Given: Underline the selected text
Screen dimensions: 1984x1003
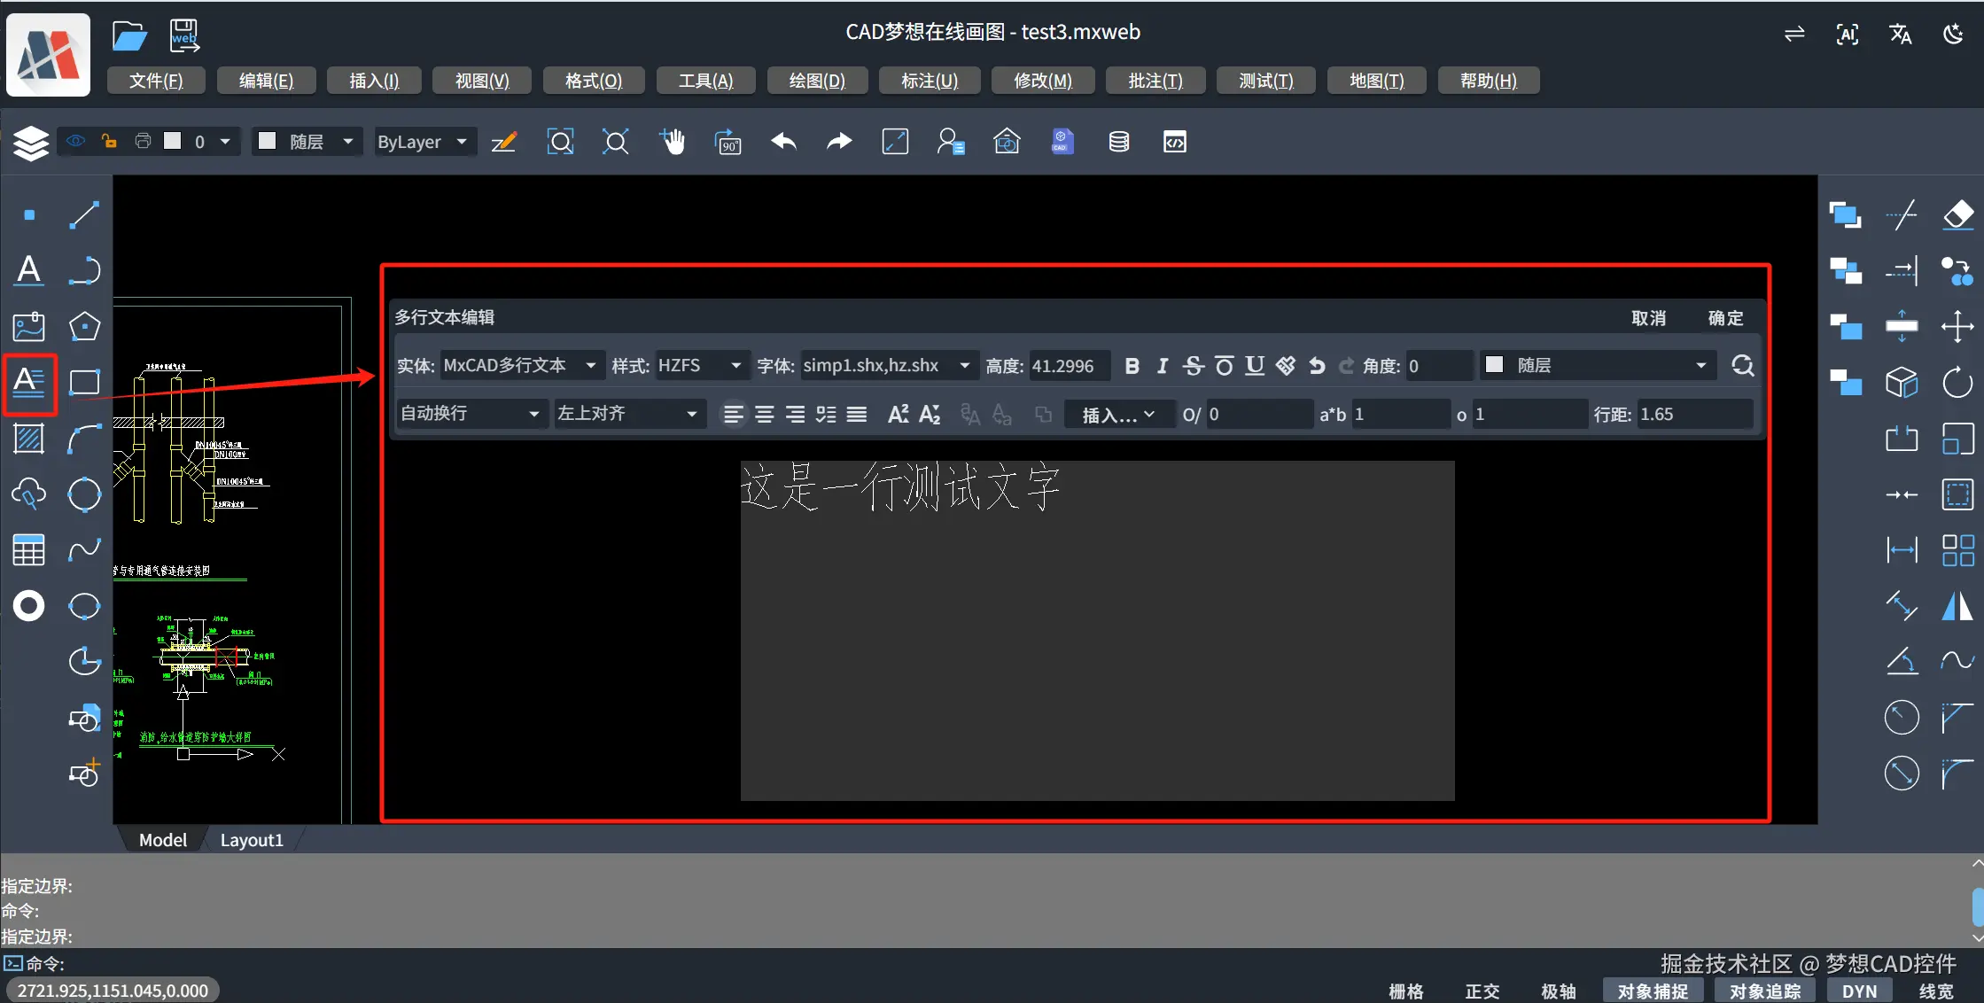Looking at the screenshot, I should pos(1255,365).
